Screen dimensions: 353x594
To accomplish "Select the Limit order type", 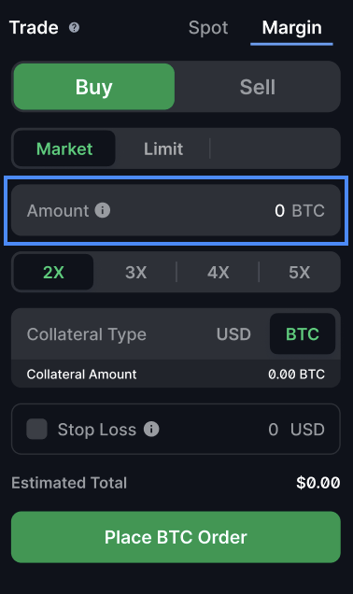I will pos(163,148).
